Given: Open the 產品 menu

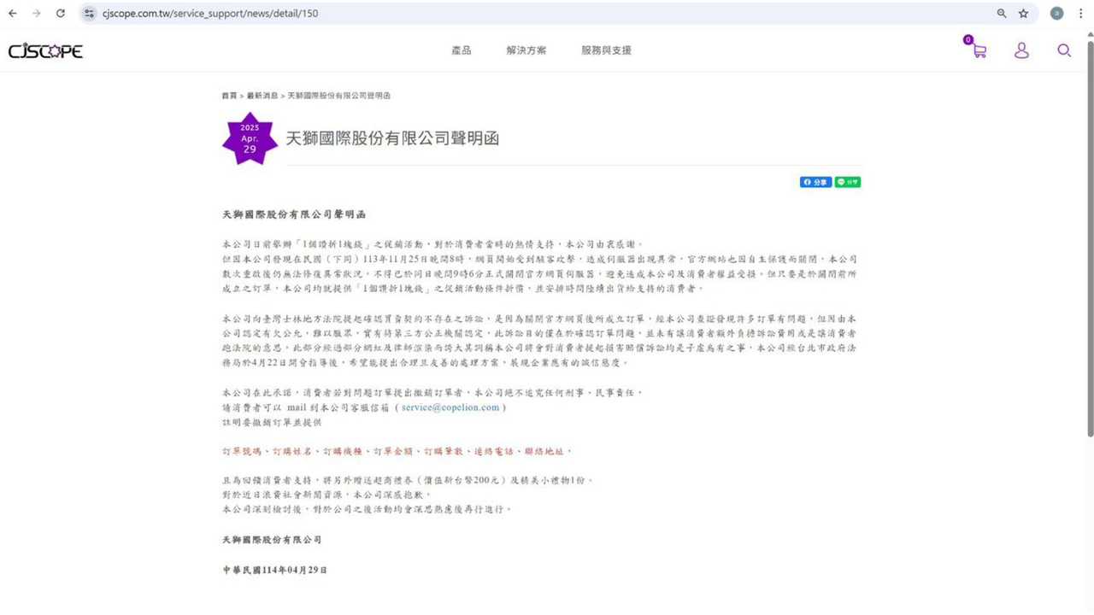Looking at the screenshot, I should click(462, 50).
